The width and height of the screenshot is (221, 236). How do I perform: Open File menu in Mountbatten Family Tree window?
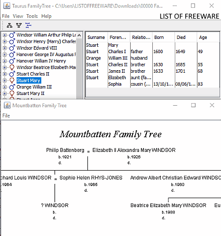(x=6, y=116)
